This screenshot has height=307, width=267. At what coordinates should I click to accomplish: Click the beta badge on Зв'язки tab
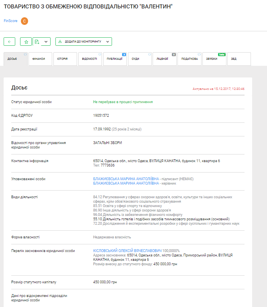tap(221, 54)
